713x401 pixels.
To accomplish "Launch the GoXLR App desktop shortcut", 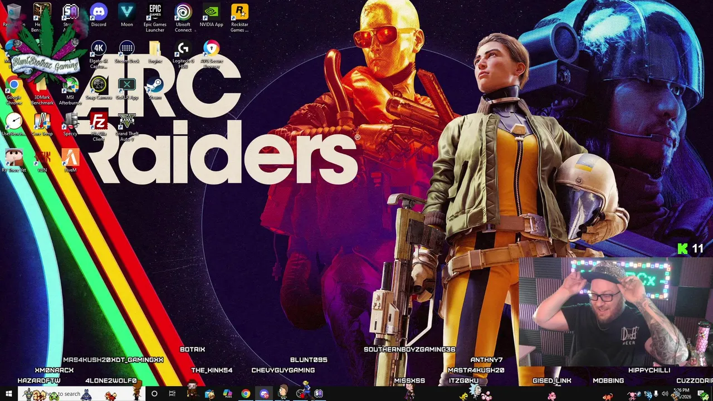I will 127,88.
